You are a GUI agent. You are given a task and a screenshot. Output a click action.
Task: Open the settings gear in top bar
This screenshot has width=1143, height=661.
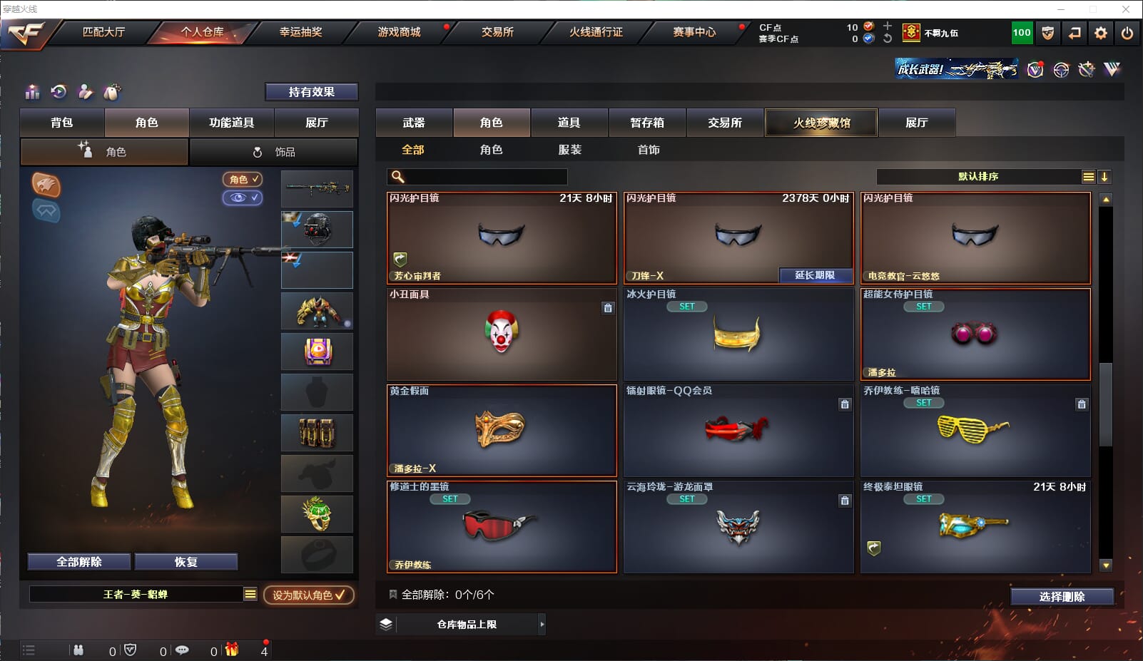click(1101, 33)
